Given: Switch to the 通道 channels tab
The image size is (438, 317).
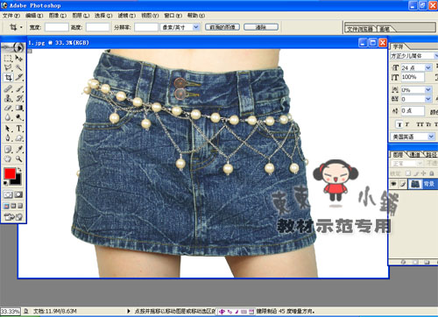Looking at the screenshot, I should coord(415,155).
